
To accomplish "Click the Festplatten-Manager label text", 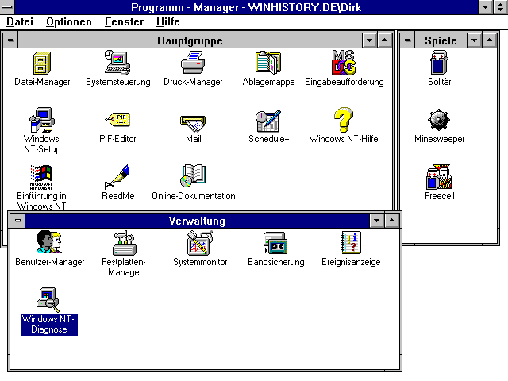I will [x=125, y=267].
